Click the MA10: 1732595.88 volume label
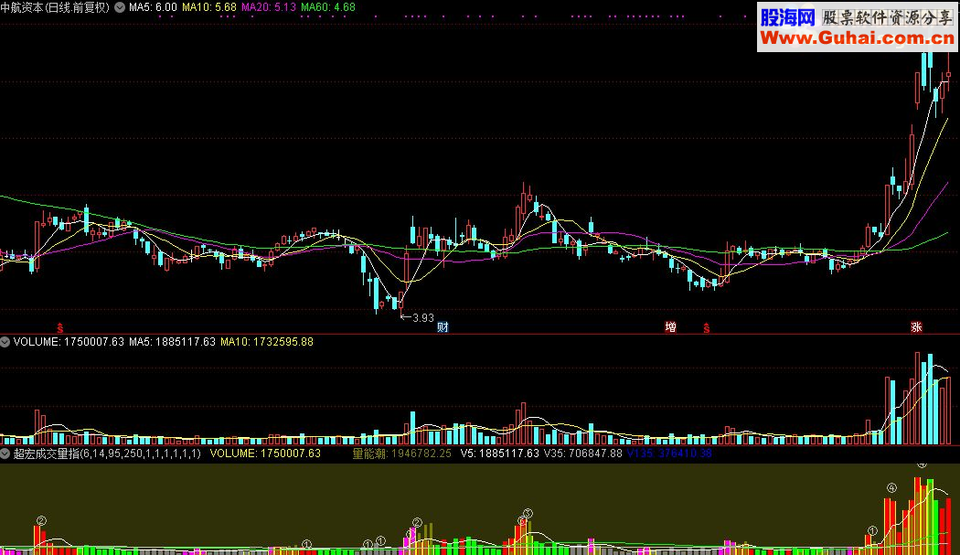The width and height of the screenshot is (960, 555). tap(267, 342)
